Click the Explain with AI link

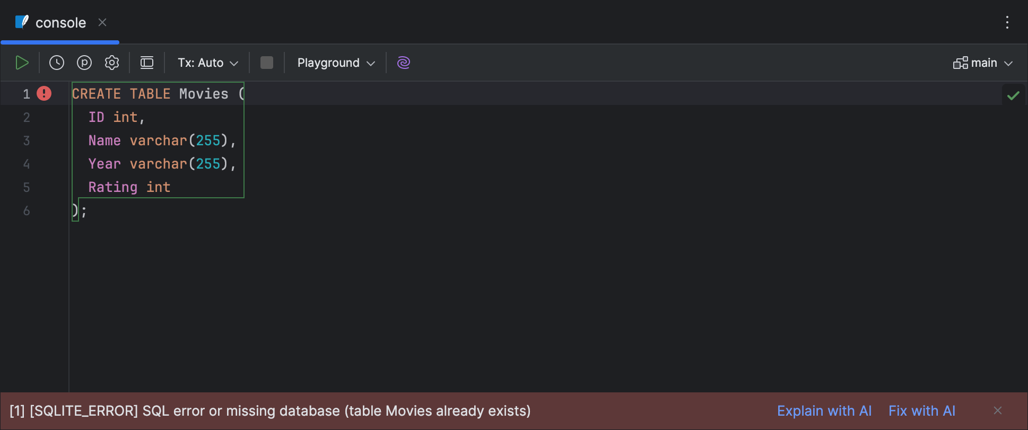coord(824,411)
